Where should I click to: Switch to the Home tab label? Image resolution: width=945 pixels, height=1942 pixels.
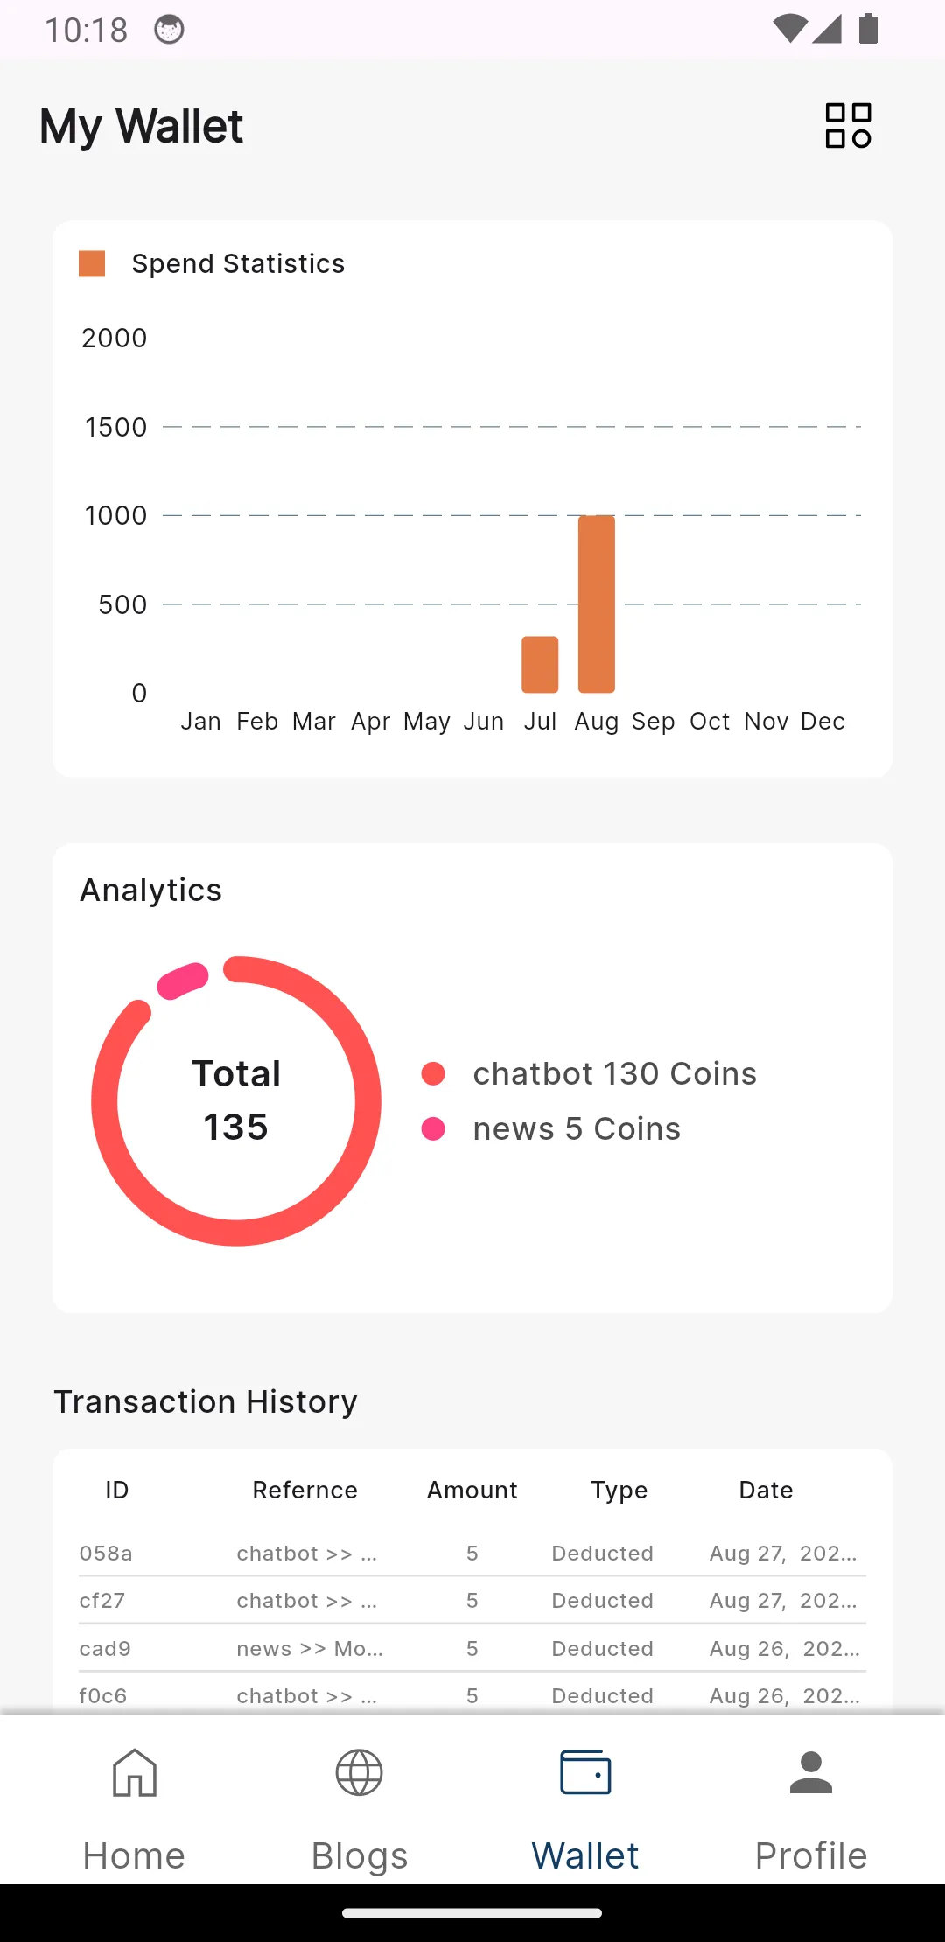tap(134, 1855)
